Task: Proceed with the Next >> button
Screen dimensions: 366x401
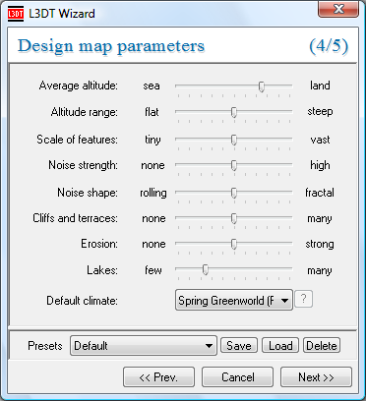Action: coord(316,377)
